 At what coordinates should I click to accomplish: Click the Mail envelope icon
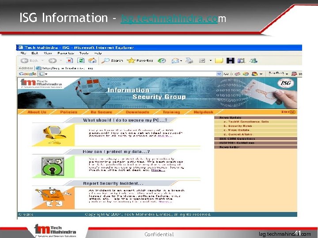click(175, 60)
